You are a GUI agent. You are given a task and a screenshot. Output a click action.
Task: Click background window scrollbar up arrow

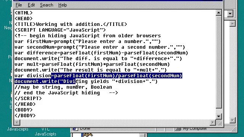[x=232, y=24]
